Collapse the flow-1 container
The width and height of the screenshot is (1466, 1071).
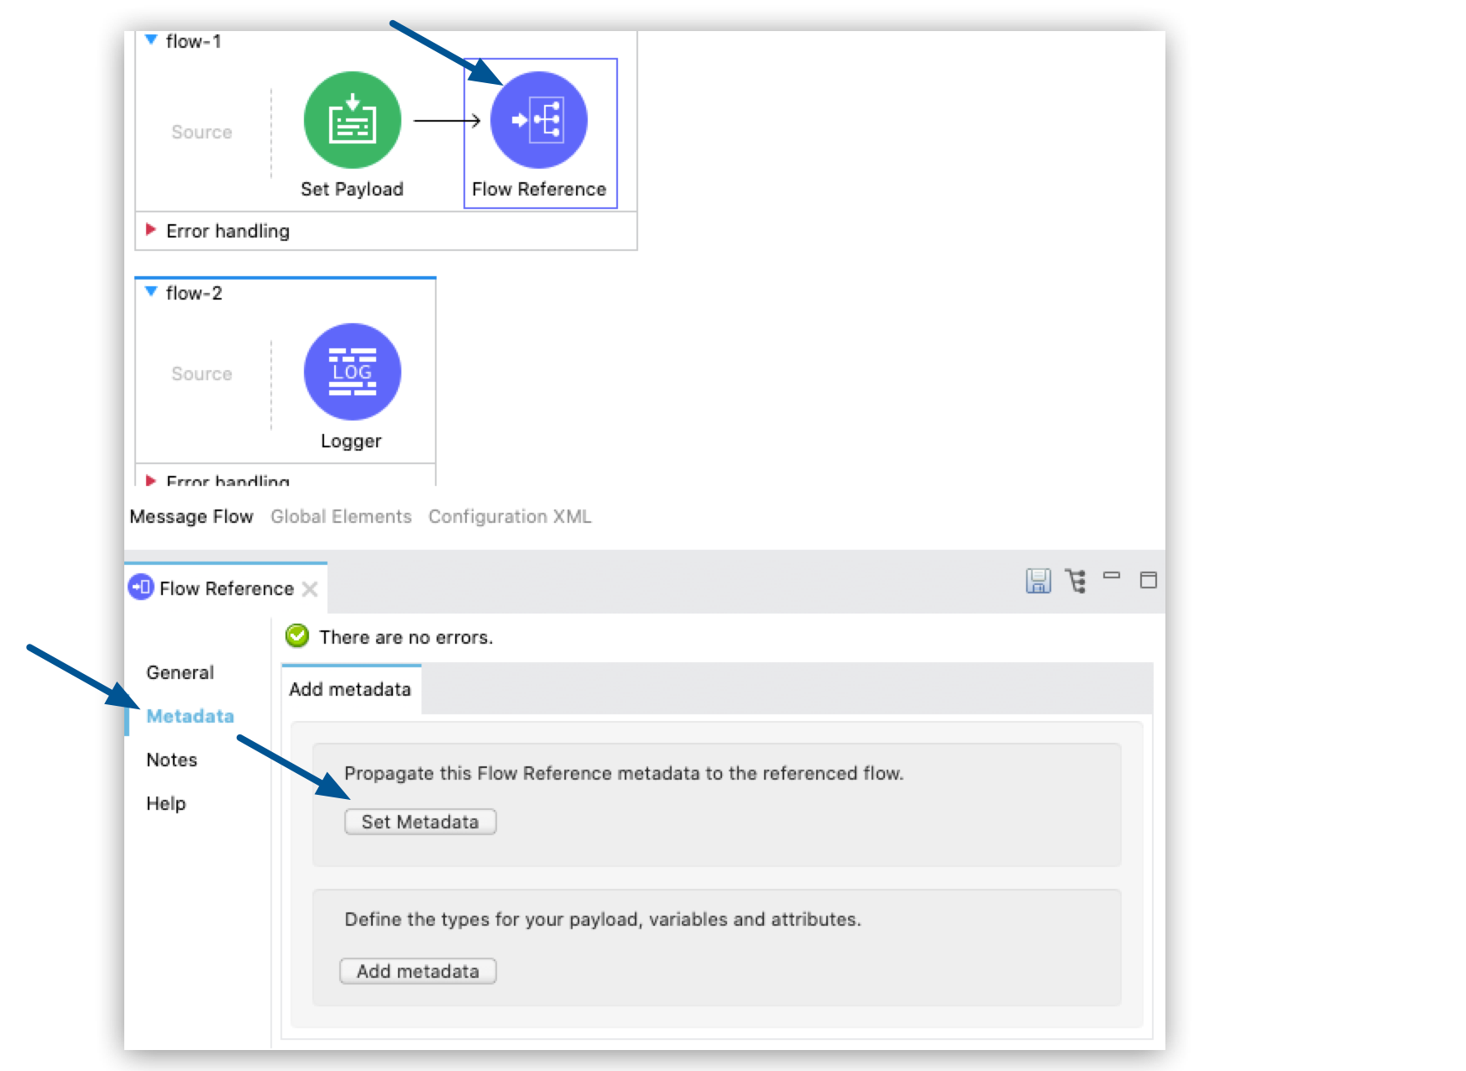click(x=150, y=39)
